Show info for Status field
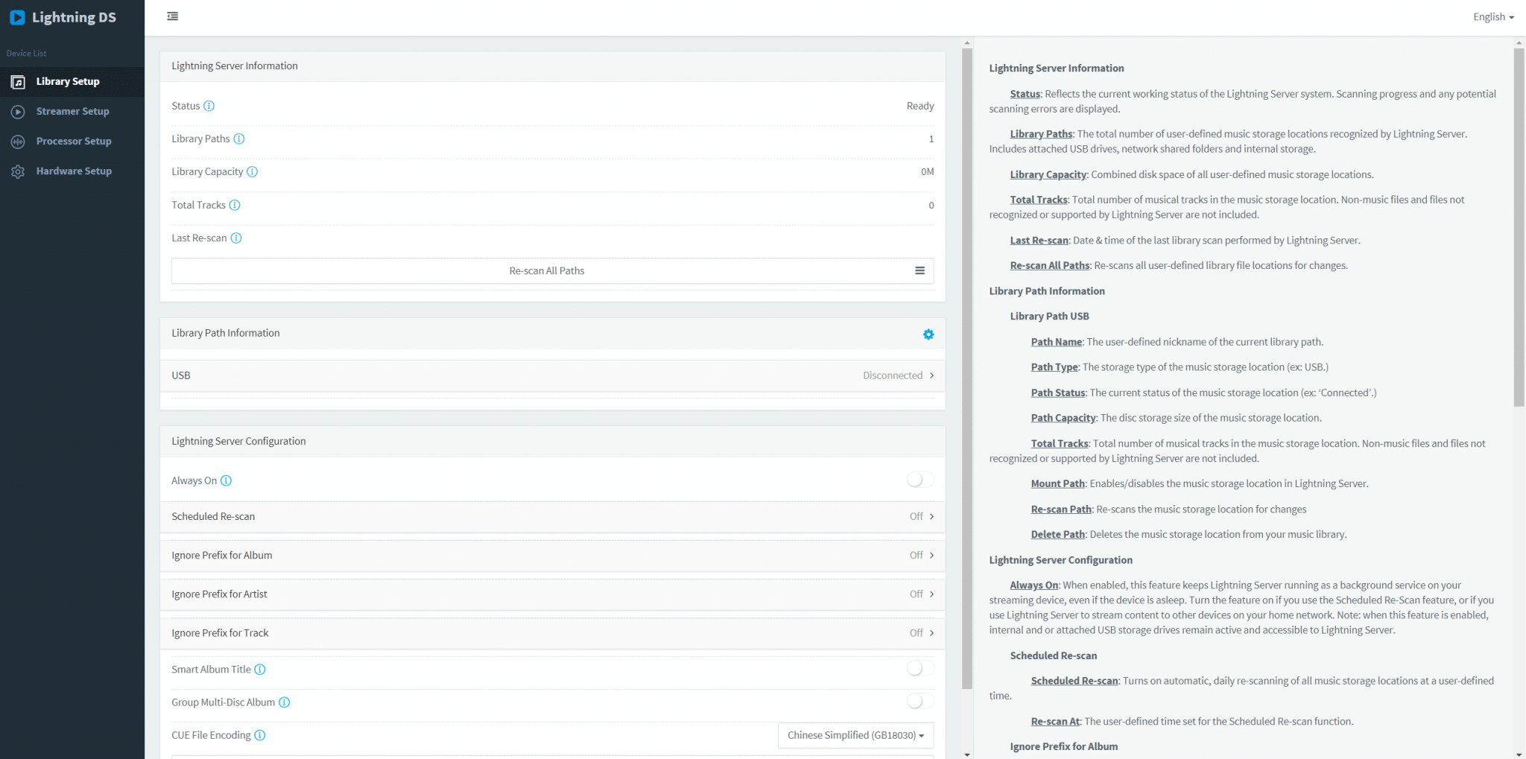This screenshot has height=759, width=1526. (x=209, y=106)
